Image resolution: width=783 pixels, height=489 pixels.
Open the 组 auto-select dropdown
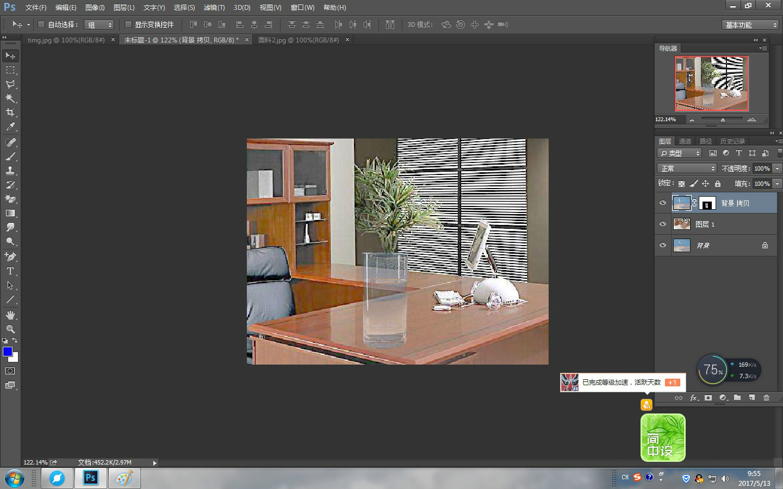99,25
